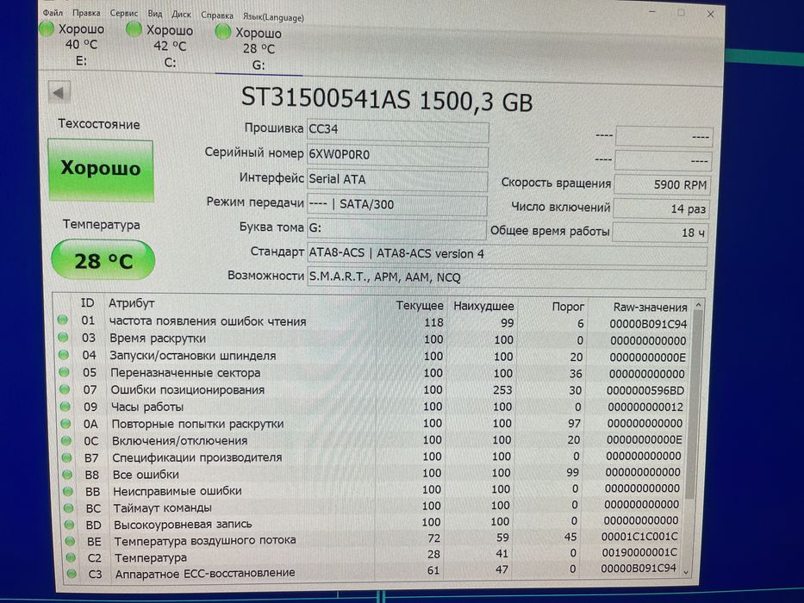Click power-on count value 14 раз
804x603 pixels.
662,208
